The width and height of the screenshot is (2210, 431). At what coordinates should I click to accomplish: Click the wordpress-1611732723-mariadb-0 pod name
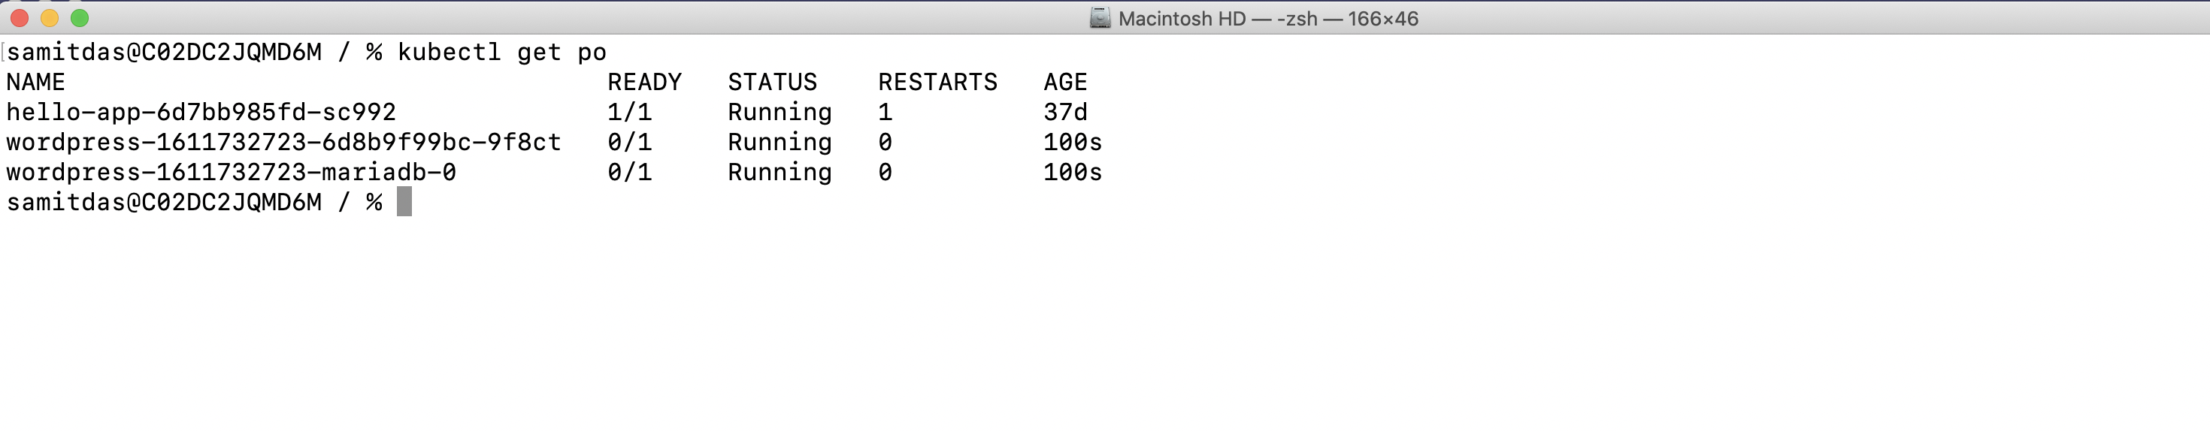click(231, 172)
